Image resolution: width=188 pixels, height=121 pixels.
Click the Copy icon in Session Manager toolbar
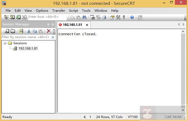click(35, 31)
